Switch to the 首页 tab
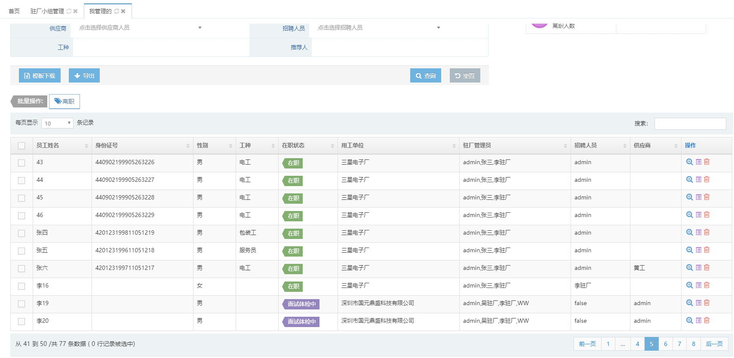 [x=14, y=11]
